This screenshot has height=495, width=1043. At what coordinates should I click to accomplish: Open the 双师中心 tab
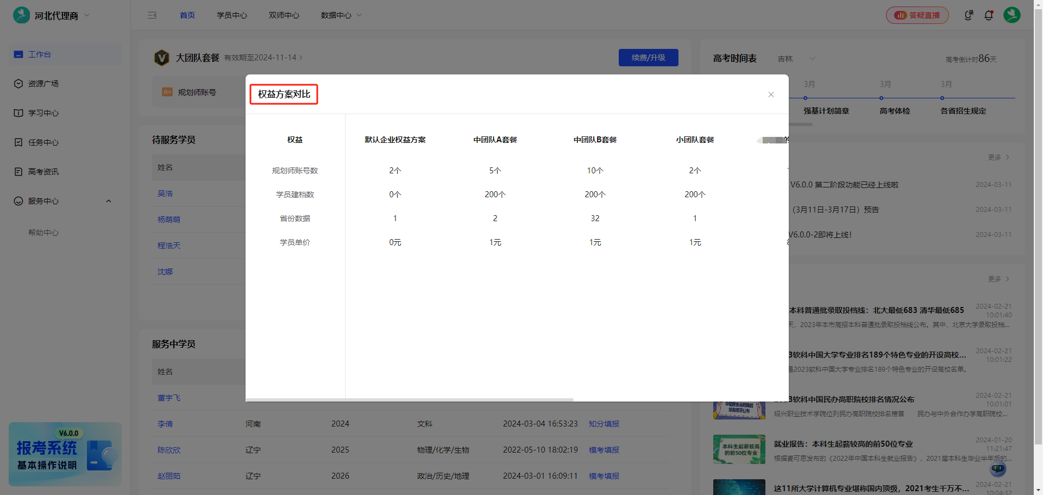pos(284,15)
